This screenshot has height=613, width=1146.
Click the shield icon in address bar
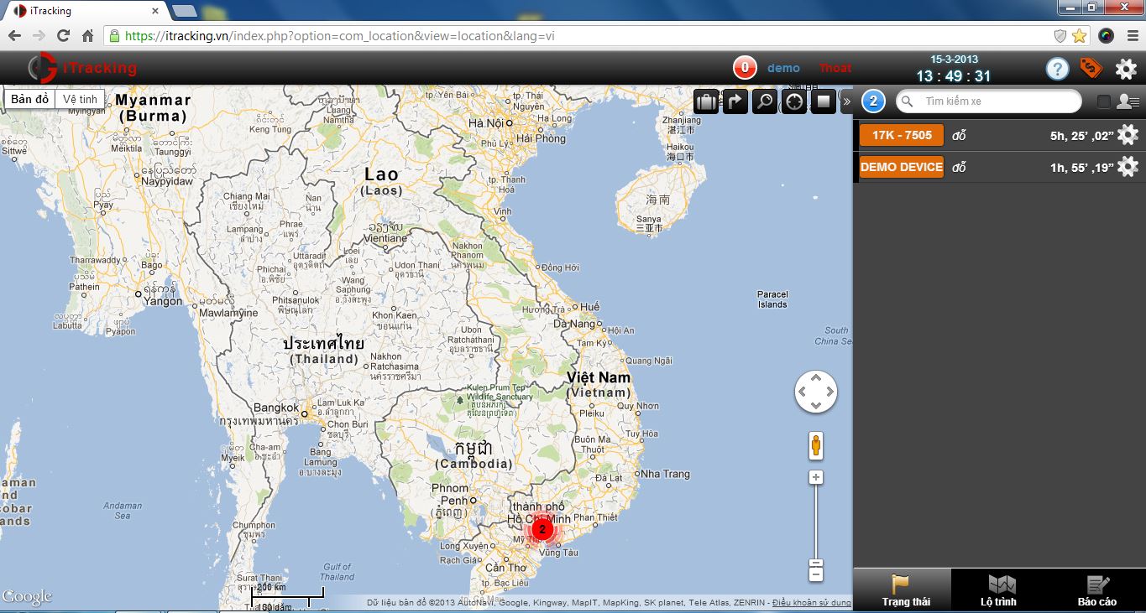(x=1060, y=36)
